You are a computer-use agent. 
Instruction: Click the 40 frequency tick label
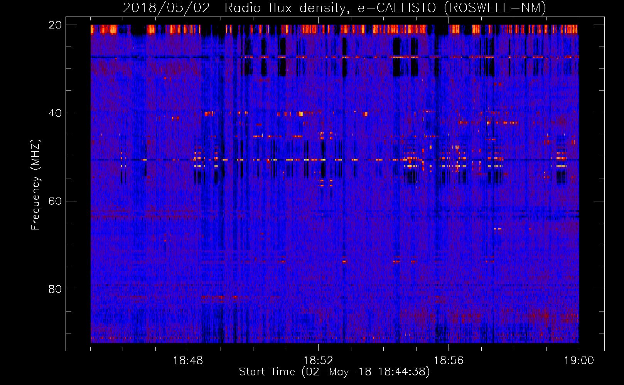(x=55, y=113)
